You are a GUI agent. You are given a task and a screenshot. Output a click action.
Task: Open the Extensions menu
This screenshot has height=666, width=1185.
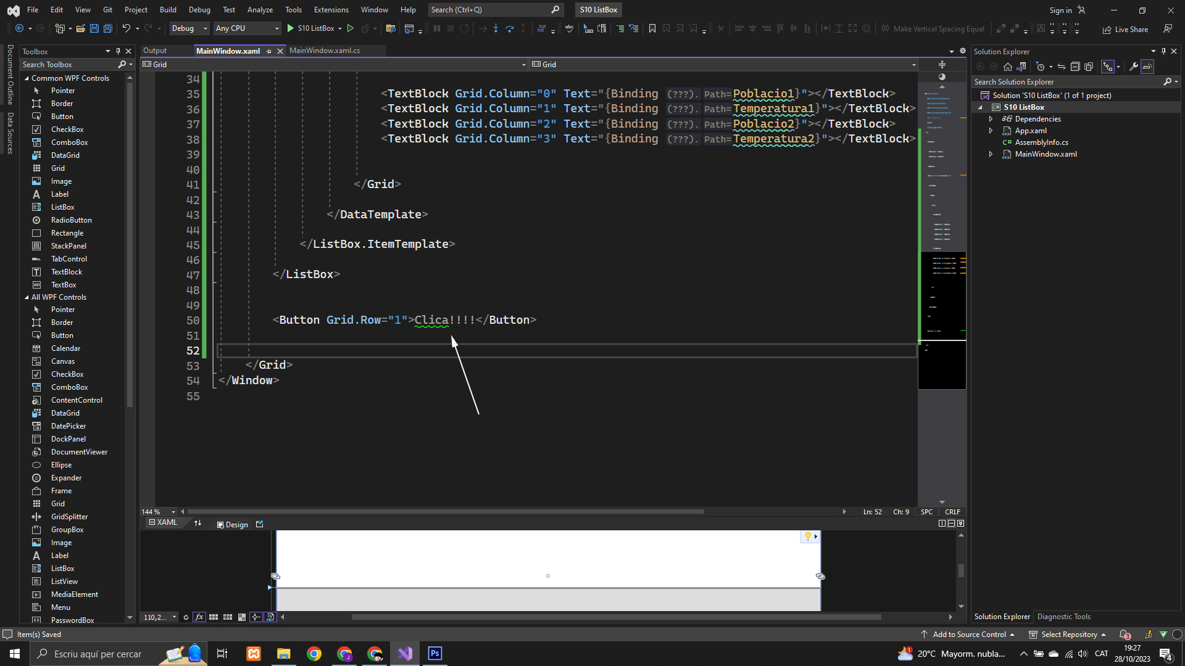pos(331,10)
